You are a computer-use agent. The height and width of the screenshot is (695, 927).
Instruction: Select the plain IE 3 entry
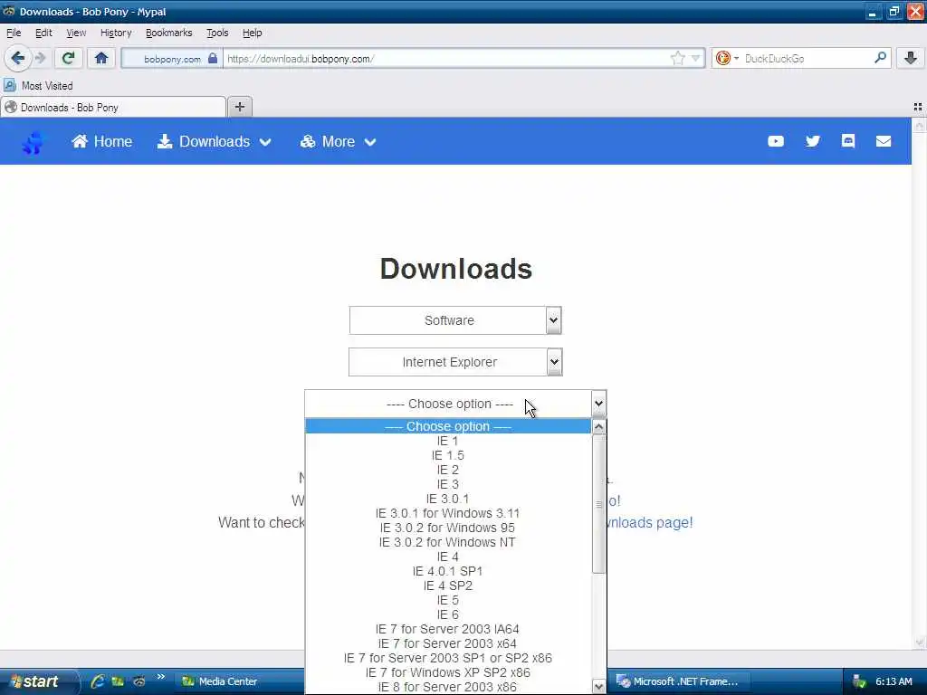click(447, 485)
